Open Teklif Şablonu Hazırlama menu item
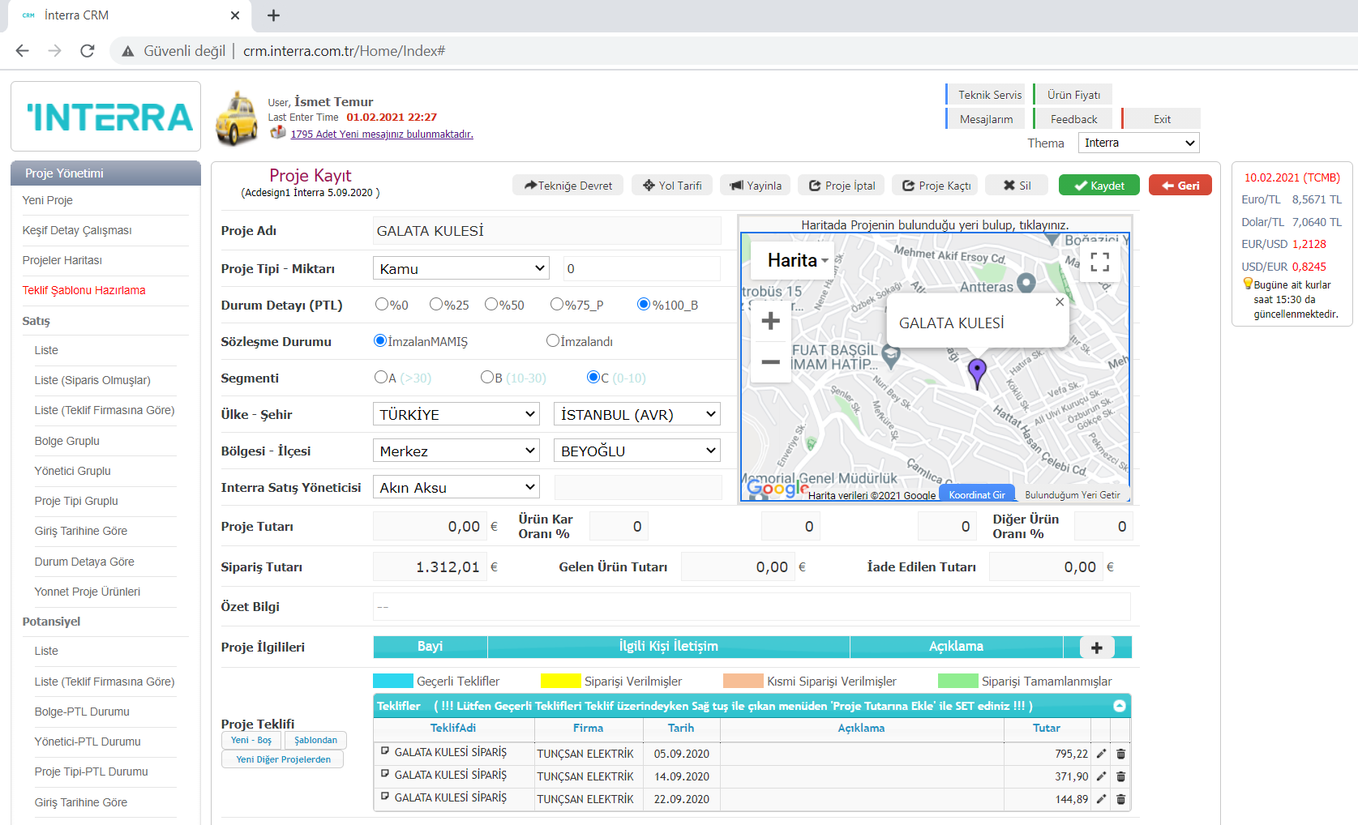This screenshot has height=825, width=1358. [x=84, y=290]
